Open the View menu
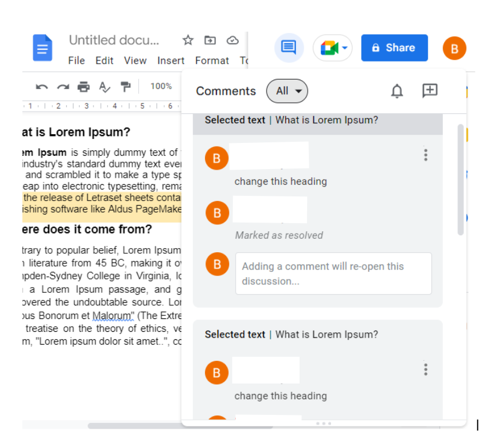Image resolution: width=501 pixels, height=448 pixels. pyautogui.click(x=135, y=60)
